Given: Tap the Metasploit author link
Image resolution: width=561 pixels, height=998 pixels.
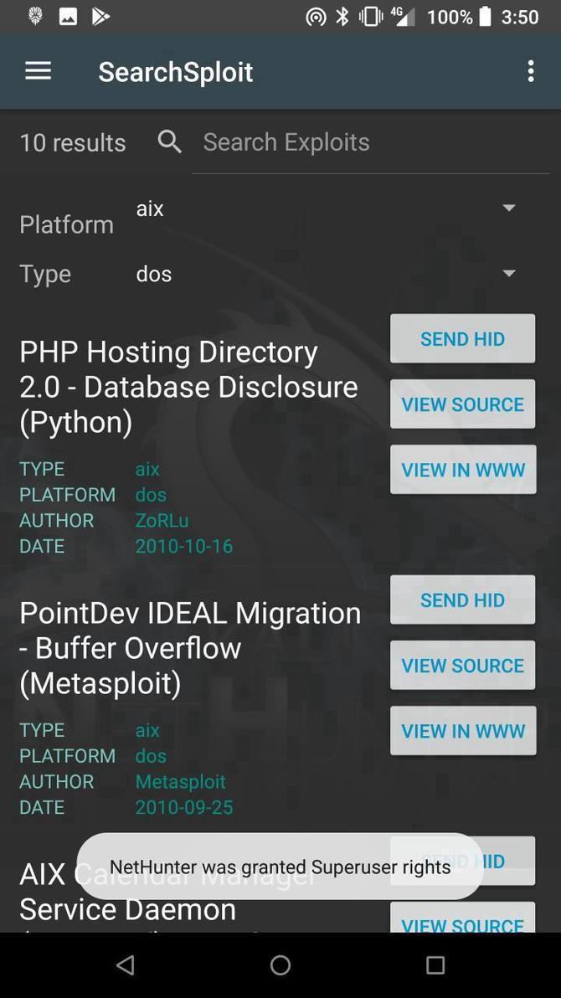Looking at the screenshot, I should pyautogui.click(x=181, y=781).
